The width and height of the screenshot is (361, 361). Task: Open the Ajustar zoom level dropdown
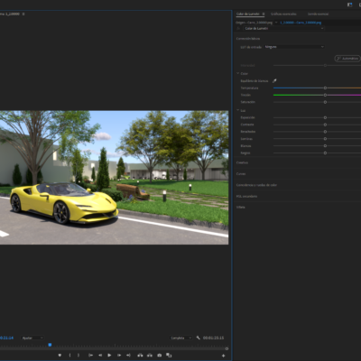tap(32, 338)
